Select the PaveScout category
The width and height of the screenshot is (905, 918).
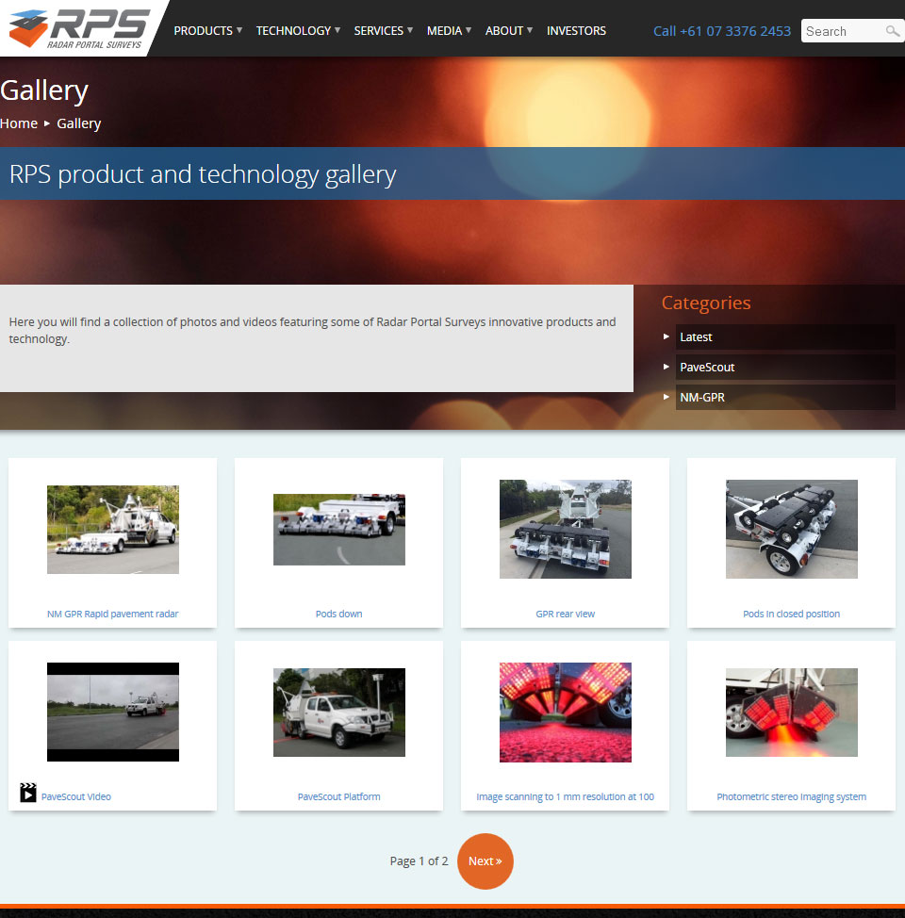pyautogui.click(x=785, y=367)
